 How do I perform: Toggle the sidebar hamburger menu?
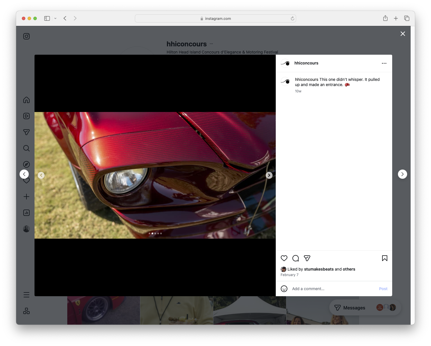click(x=26, y=294)
